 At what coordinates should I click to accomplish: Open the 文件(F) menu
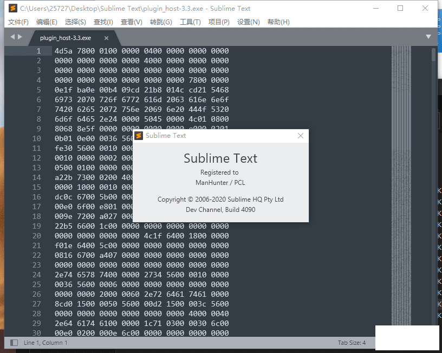tap(18, 22)
